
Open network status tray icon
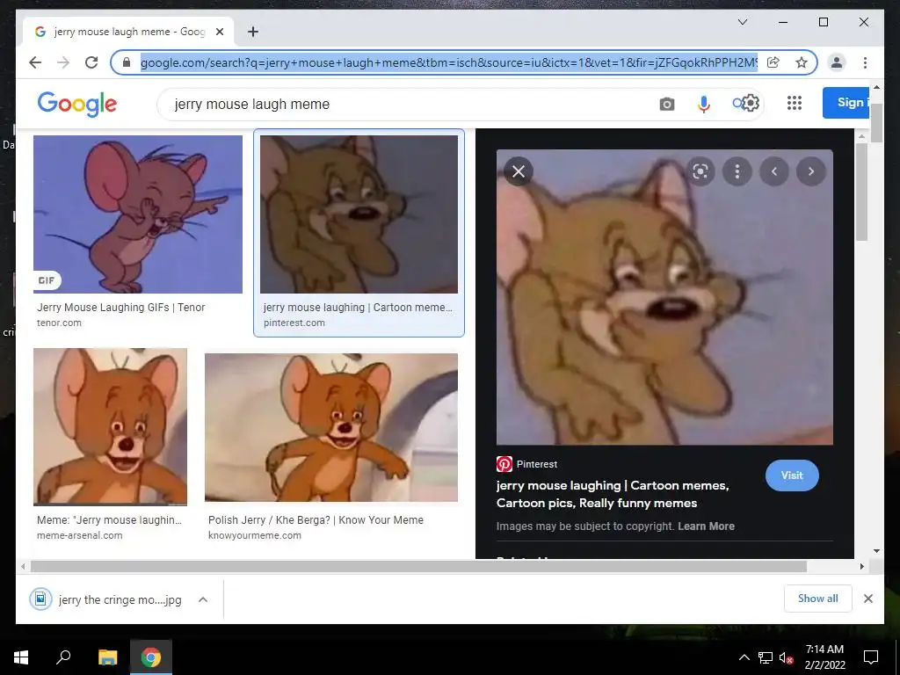click(766, 657)
